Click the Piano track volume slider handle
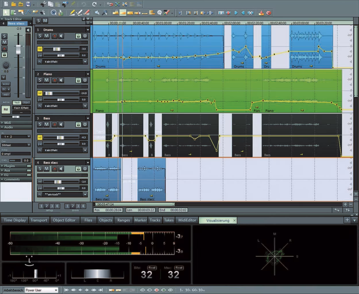 (49, 93)
